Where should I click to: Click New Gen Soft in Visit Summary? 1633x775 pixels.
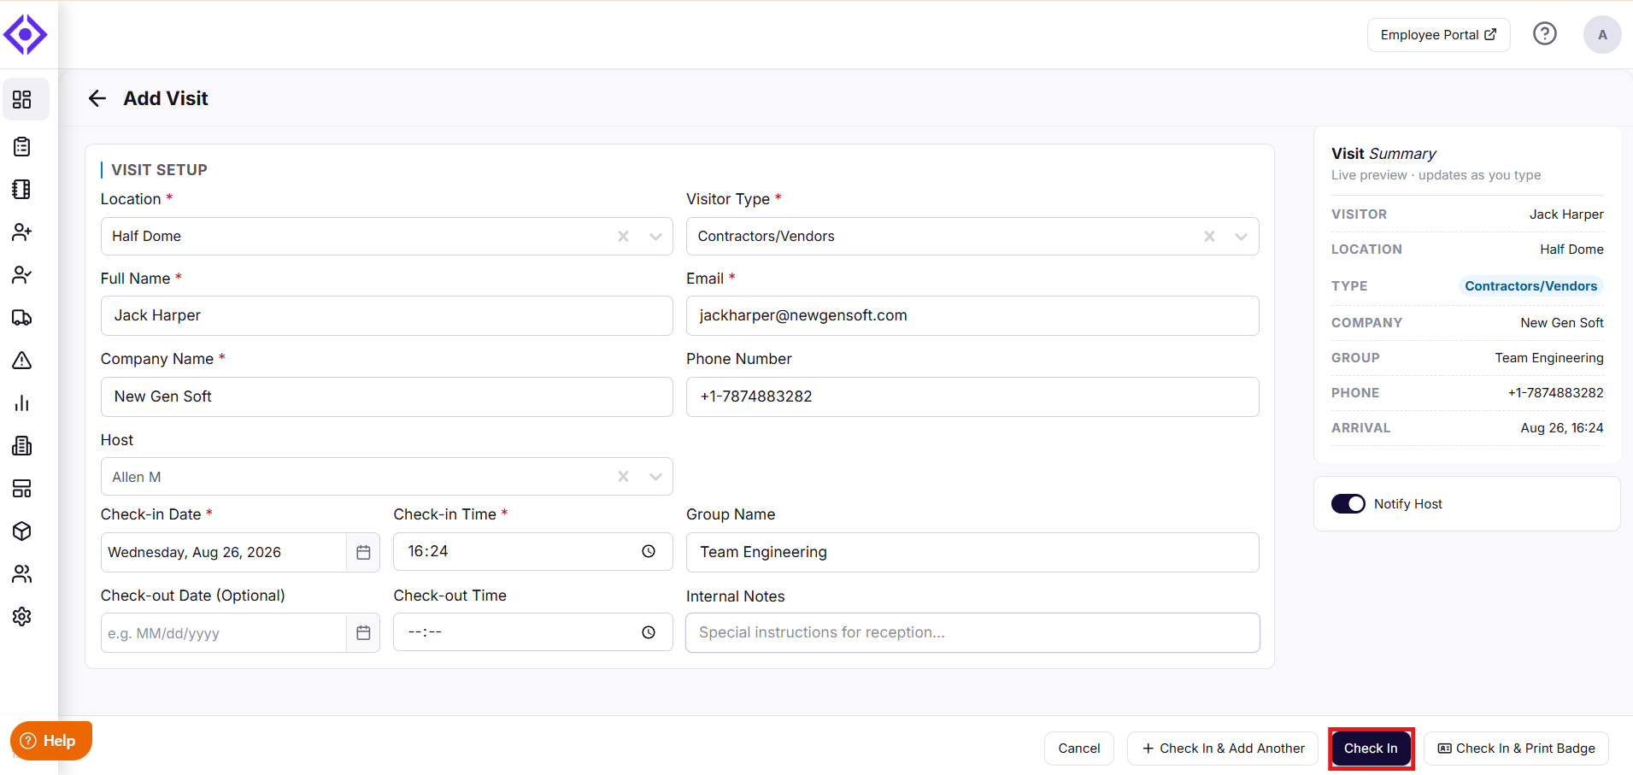[x=1562, y=323]
